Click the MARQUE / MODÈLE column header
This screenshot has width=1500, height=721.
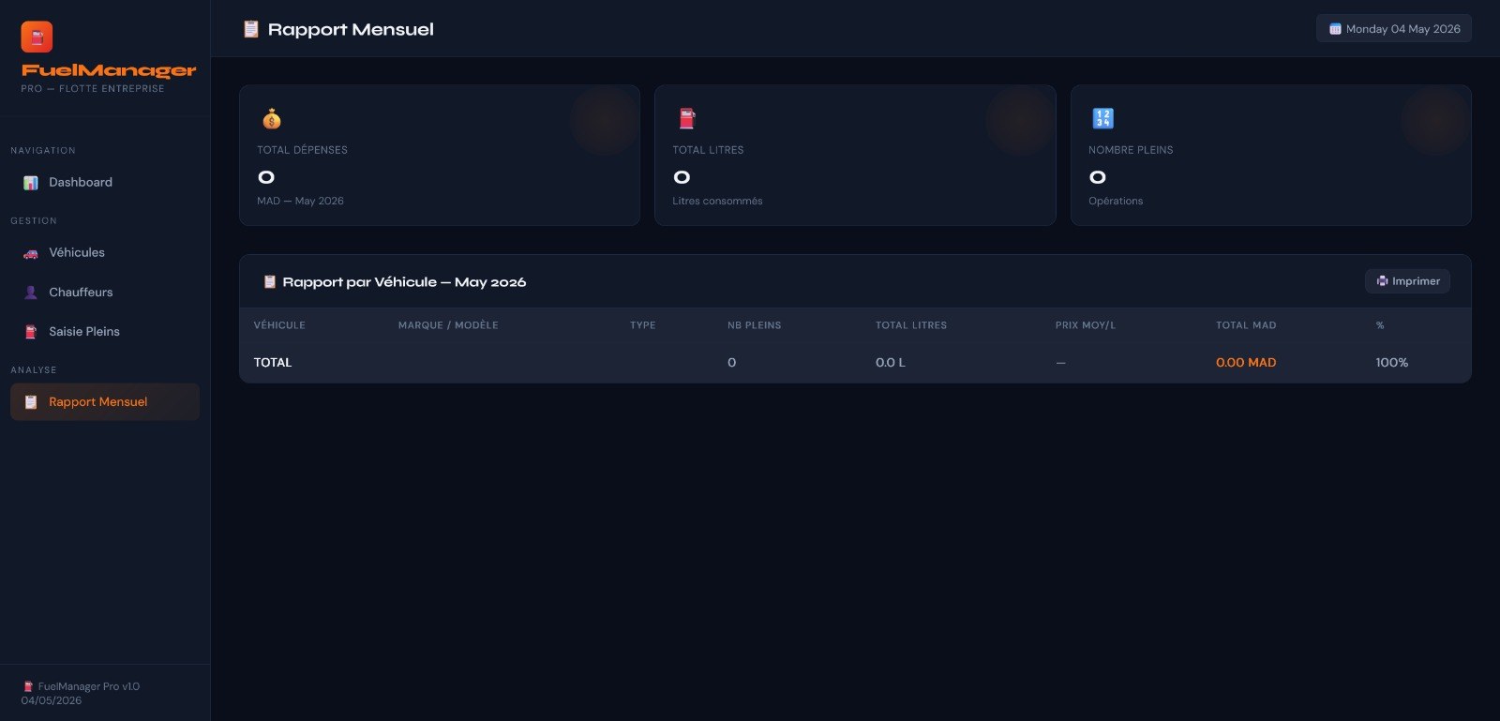pyautogui.click(x=448, y=325)
